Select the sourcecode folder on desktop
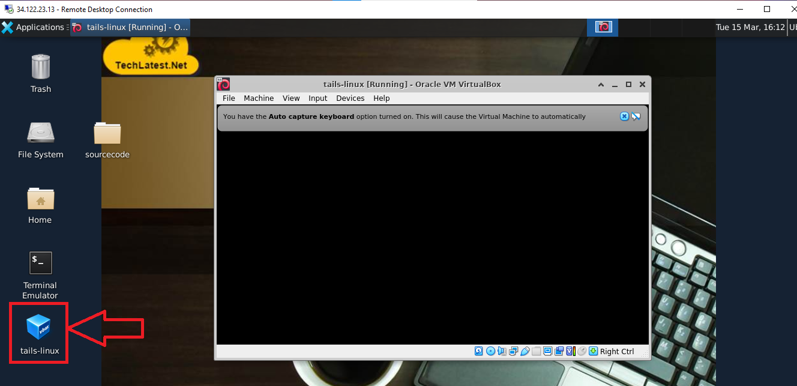Image resolution: width=797 pixels, height=386 pixels. point(107,139)
